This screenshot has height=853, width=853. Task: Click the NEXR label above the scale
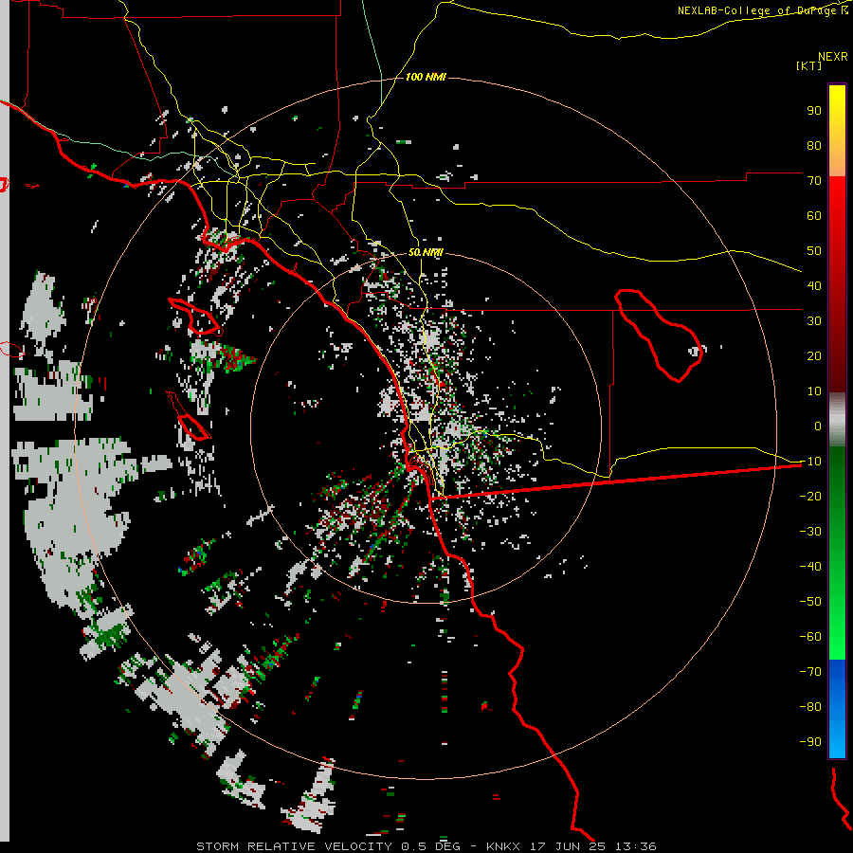tap(832, 57)
